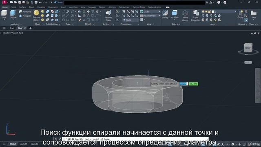Click the Undo arrow

(40, 2)
